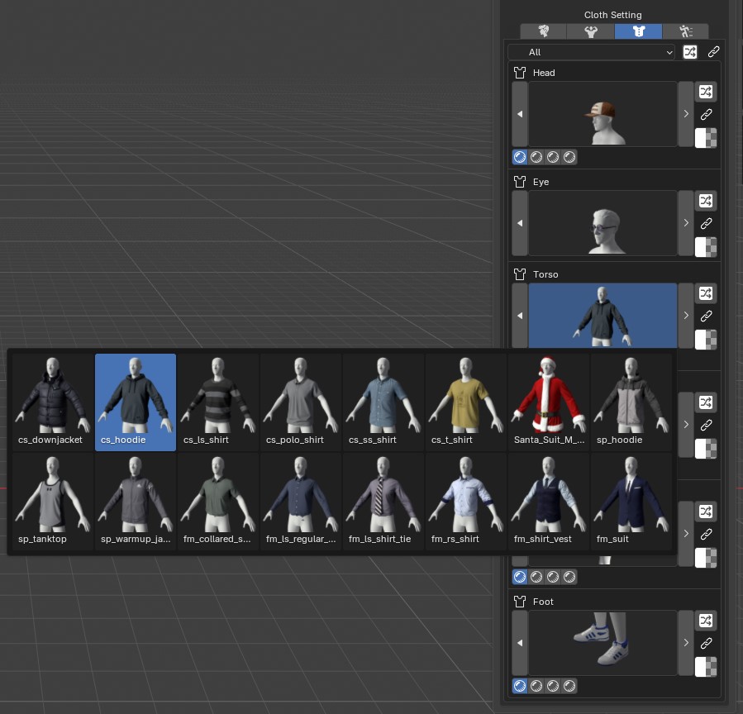Open Torso color checker swatch
Viewport: 743px width, 714px height.
[x=706, y=340]
